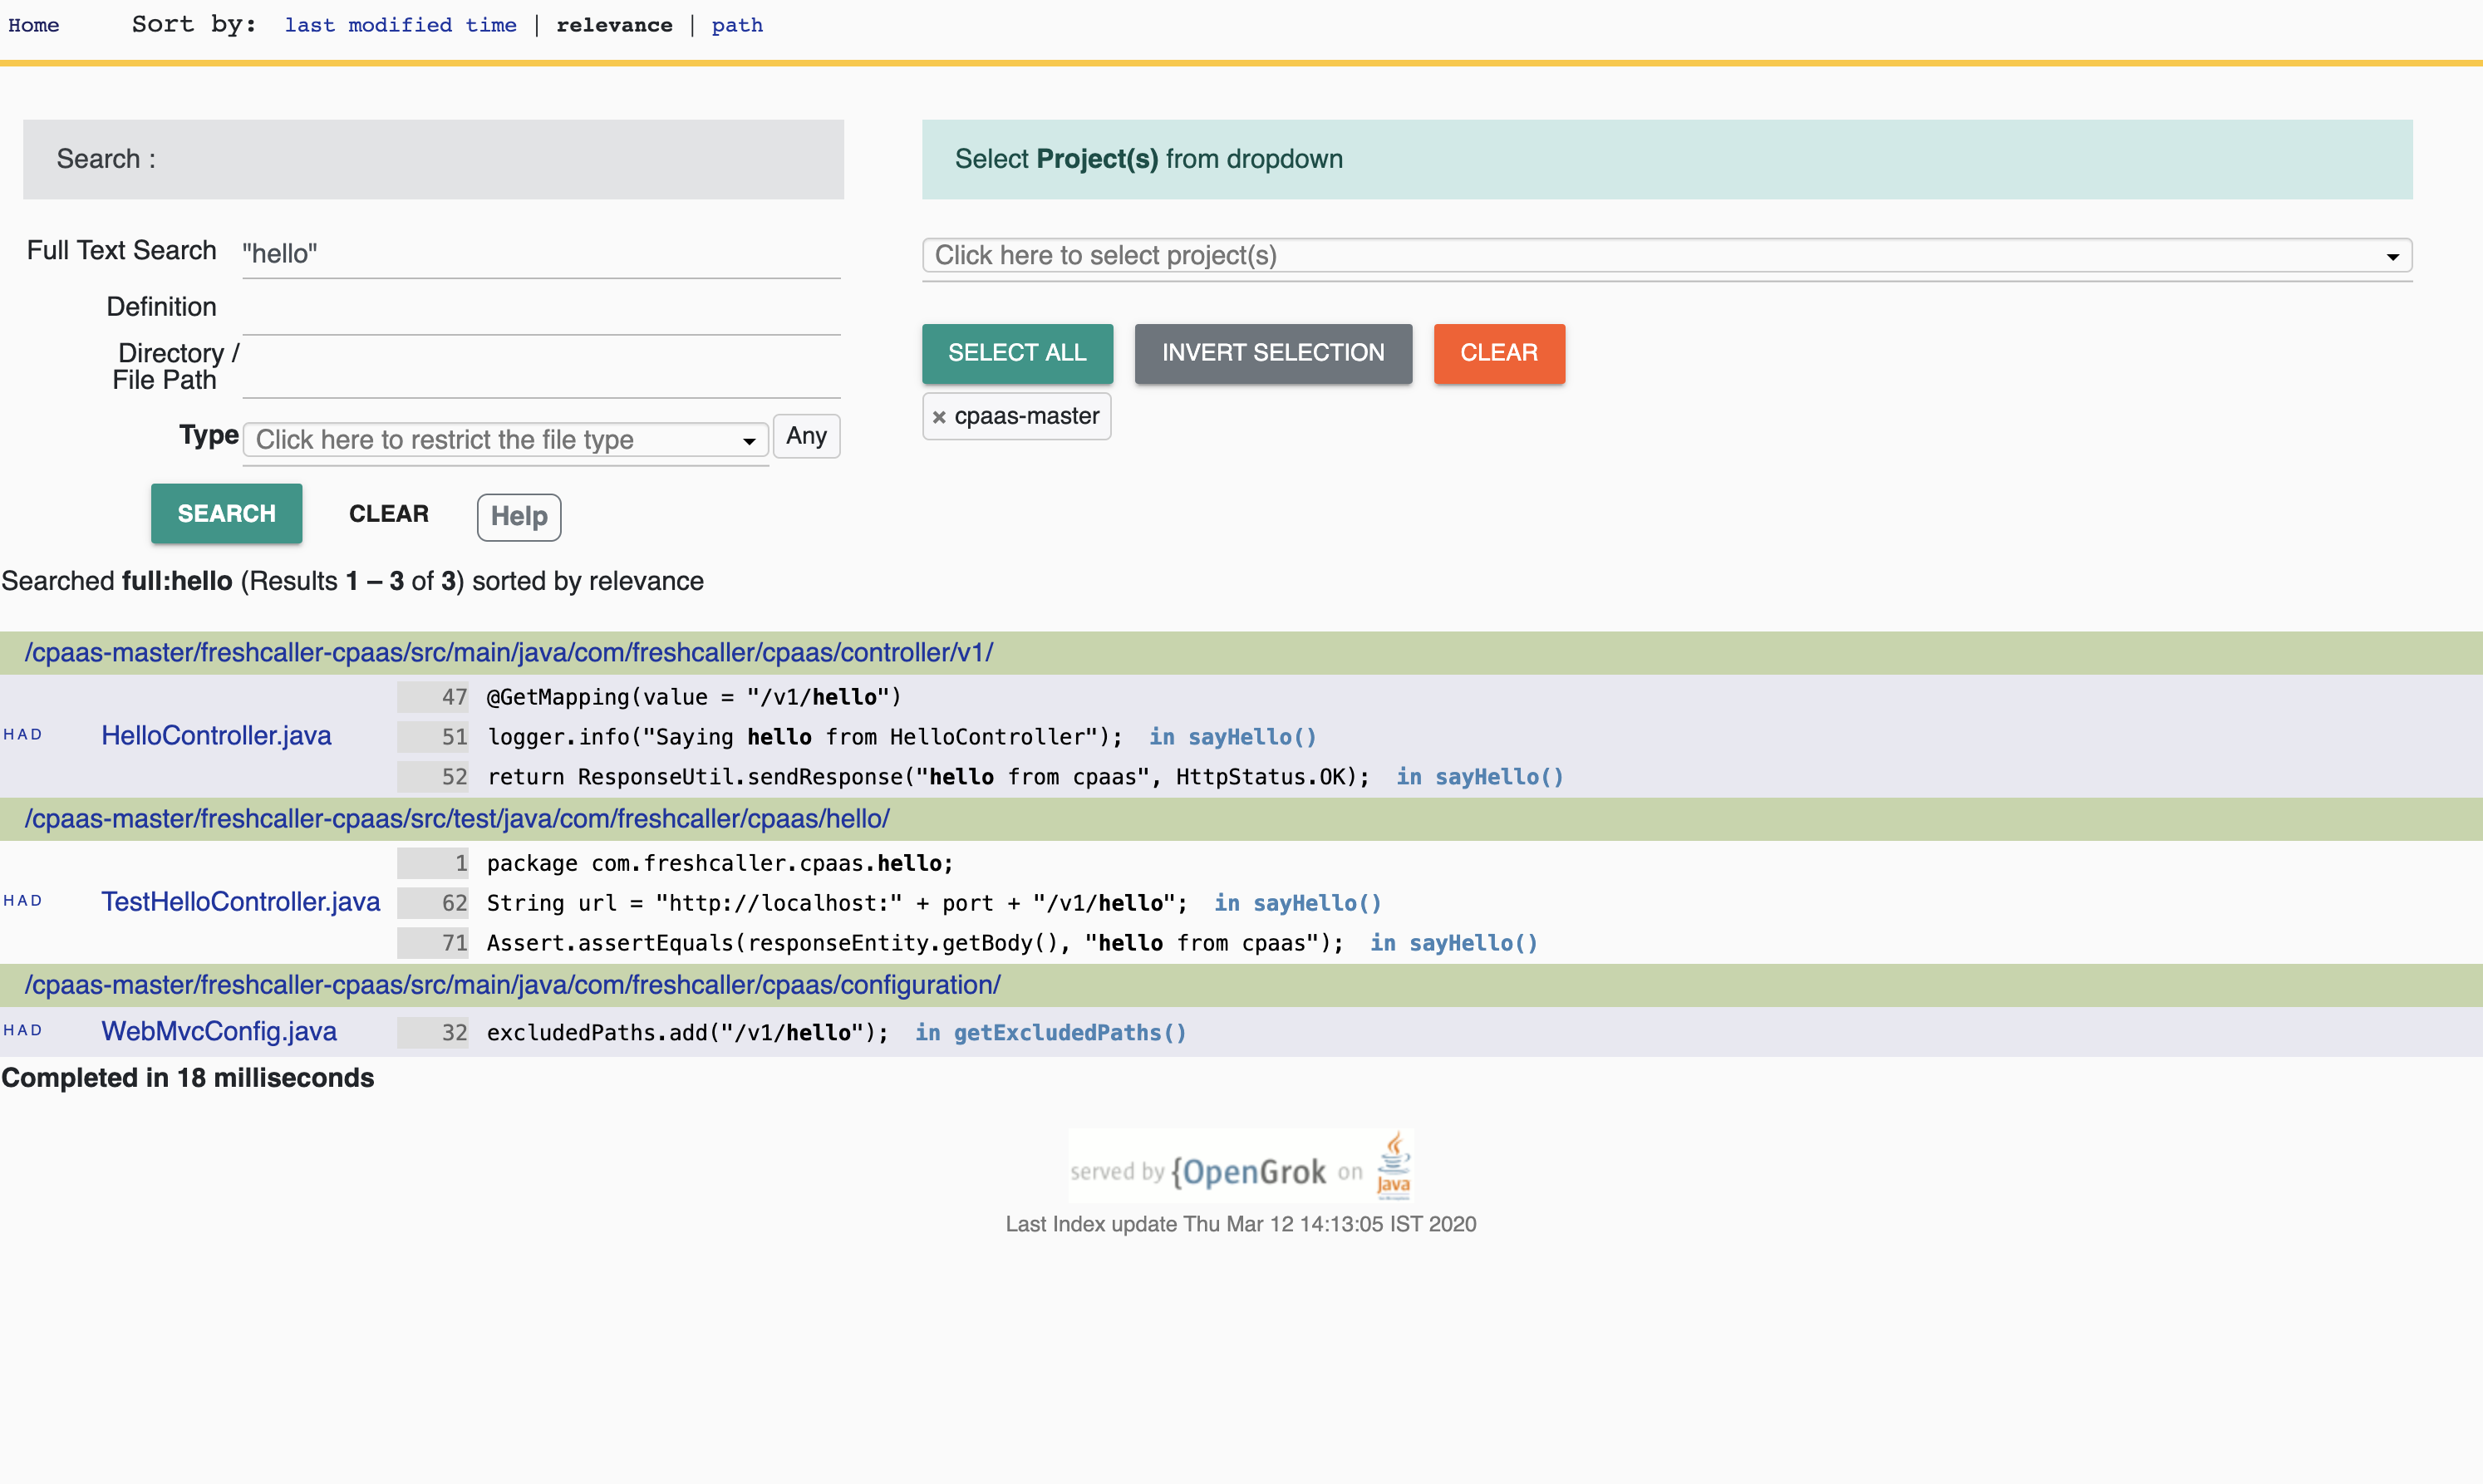
Task: Click orange CLEAR projects button
Action: [1498, 353]
